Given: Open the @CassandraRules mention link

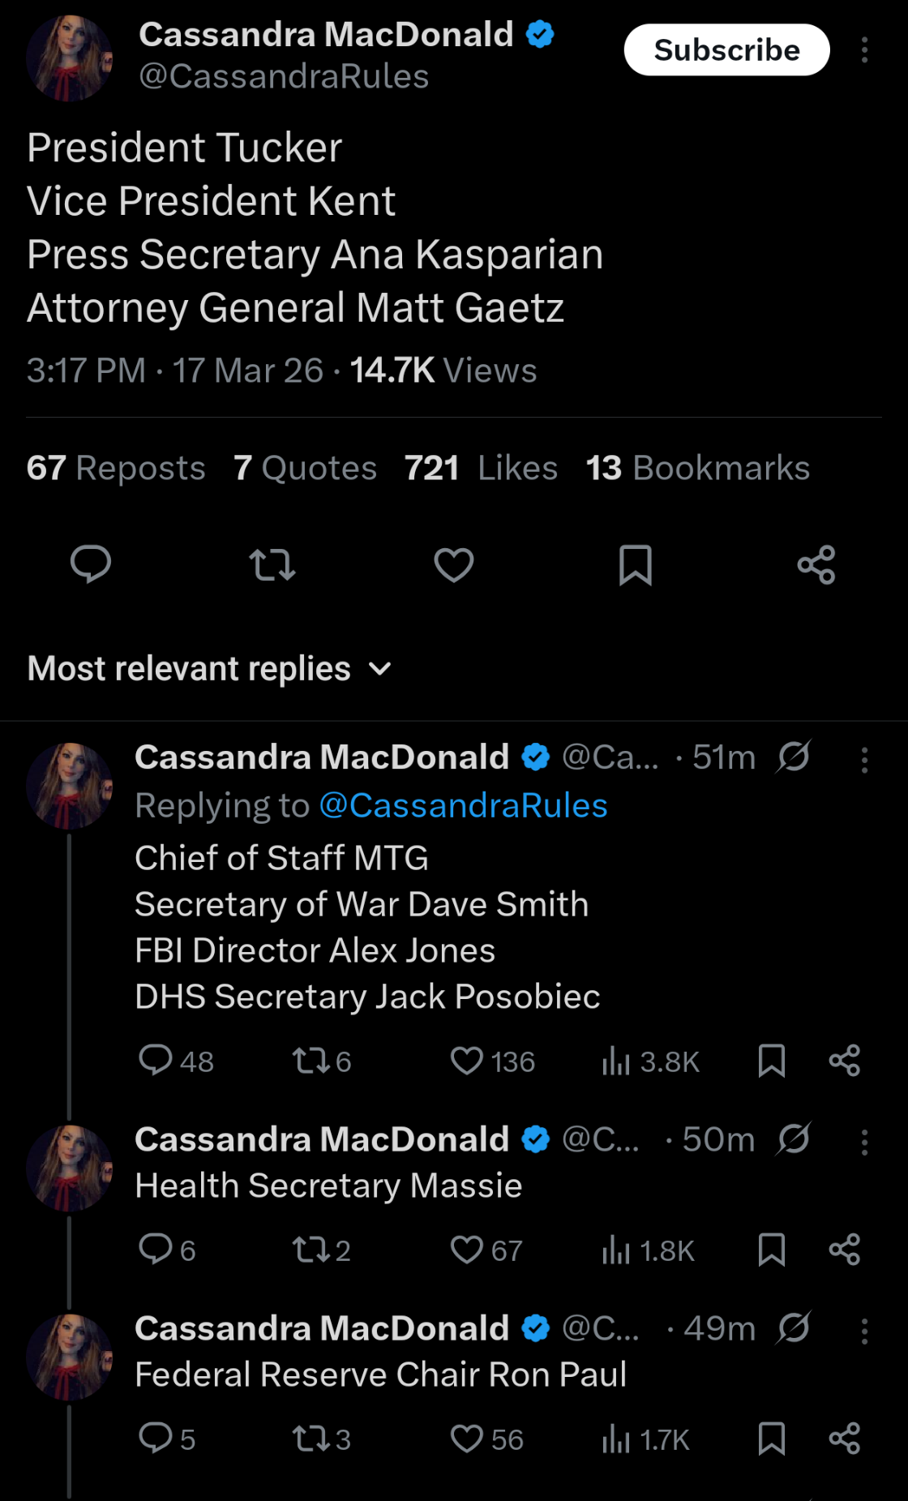Looking at the screenshot, I should (x=463, y=805).
